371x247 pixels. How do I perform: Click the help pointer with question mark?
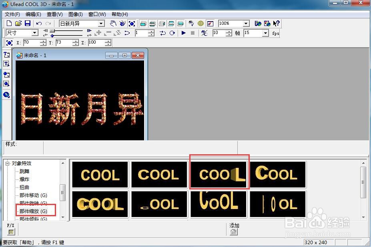click(x=277, y=24)
